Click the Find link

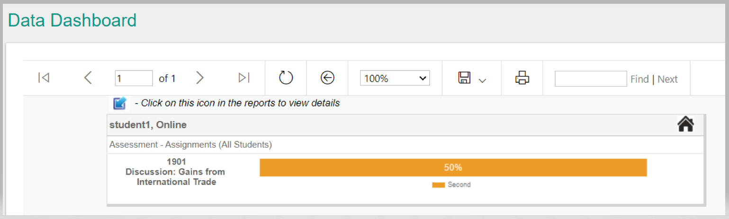coord(639,79)
